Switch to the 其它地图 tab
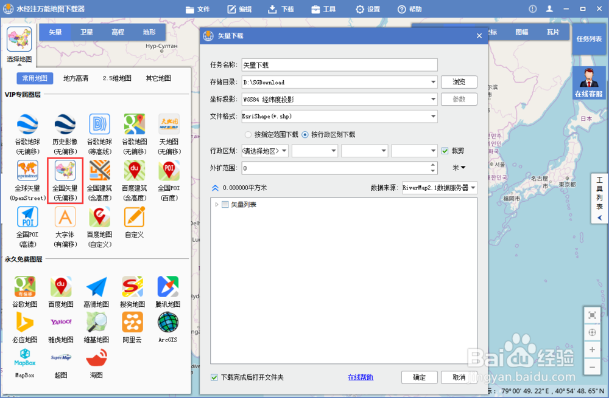Image resolution: width=609 pixels, height=398 pixels. pyautogui.click(x=158, y=78)
